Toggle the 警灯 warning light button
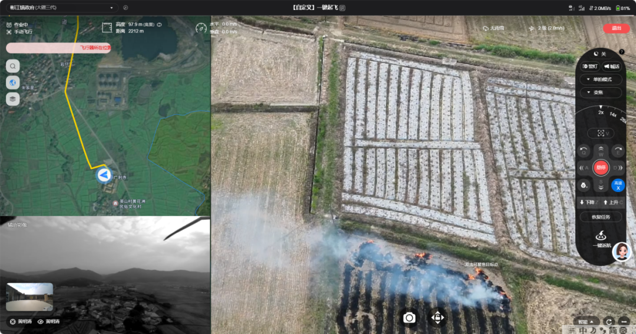The width and height of the screenshot is (636, 334). [590, 66]
